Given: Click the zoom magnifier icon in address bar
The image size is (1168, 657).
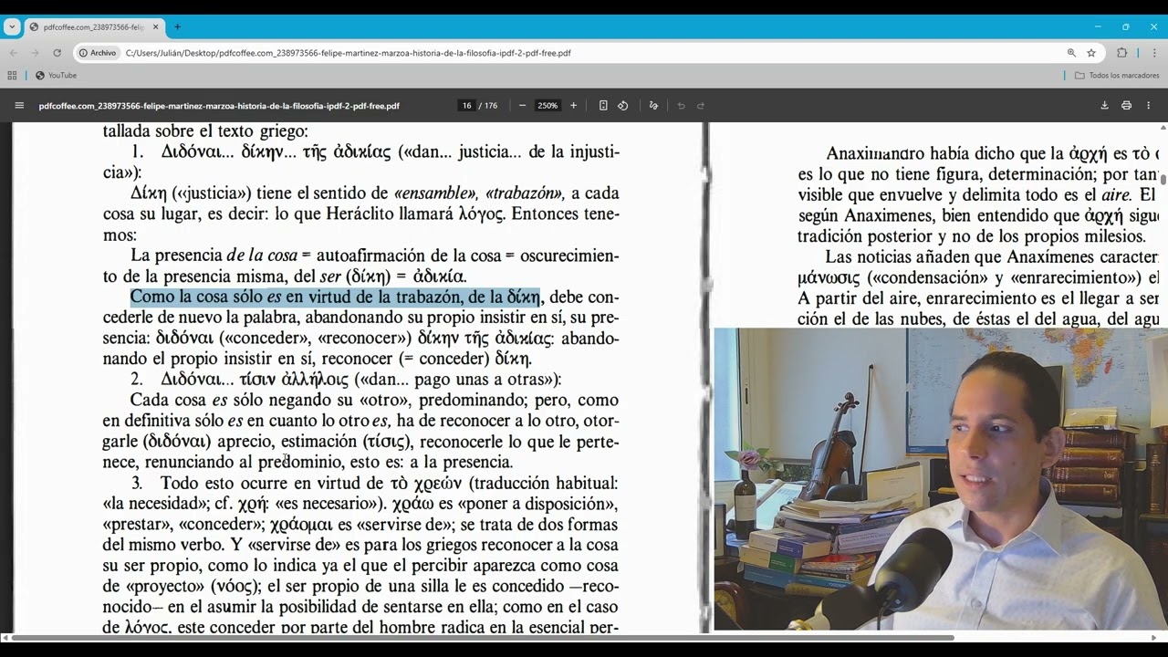Looking at the screenshot, I should click(1071, 53).
